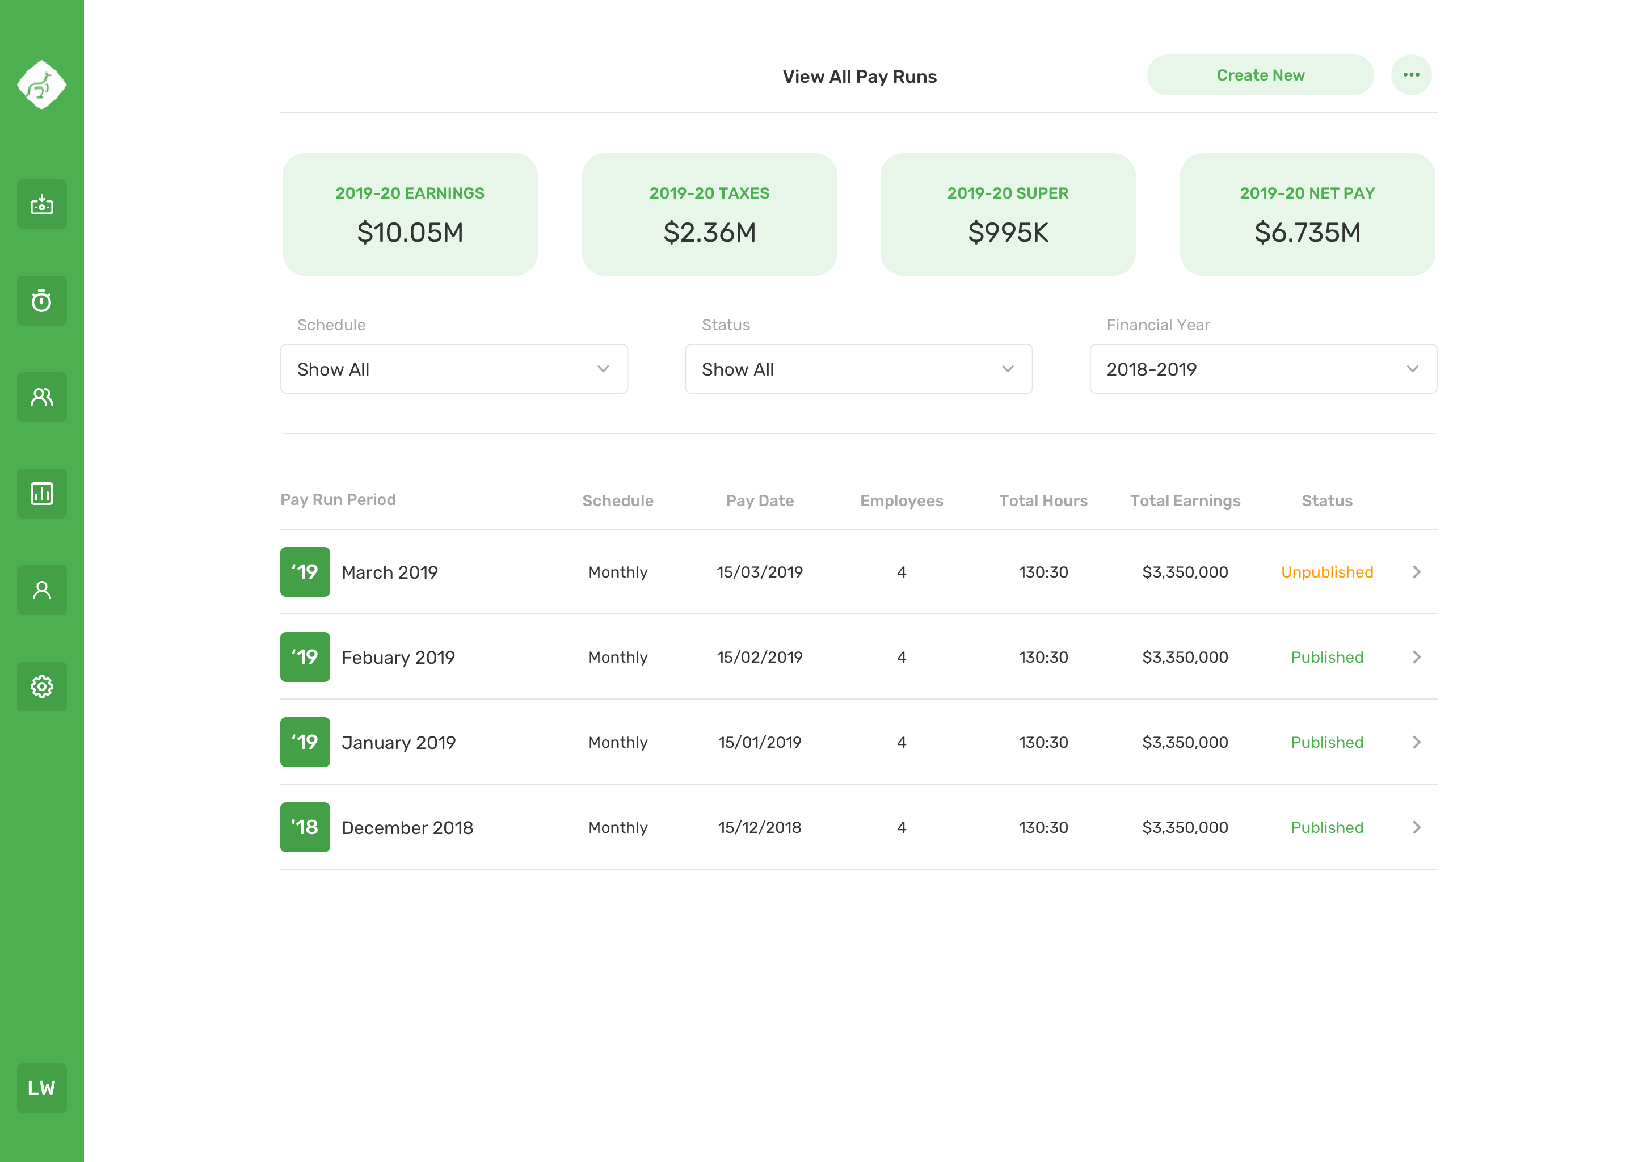The image size is (1634, 1162).
Task: Click $3,350,000 earnings in December 2018 row
Action: pyautogui.click(x=1185, y=828)
